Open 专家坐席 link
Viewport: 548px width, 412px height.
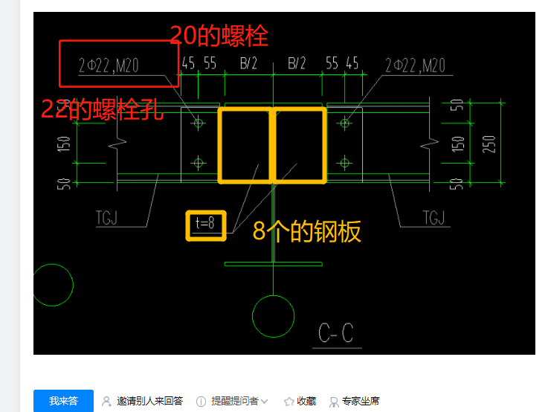pyautogui.click(x=361, y=401)
